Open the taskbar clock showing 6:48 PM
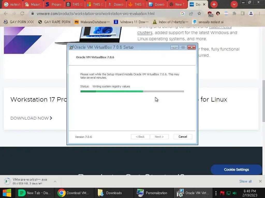The height and width of the screenshot is (198, 265). point(250,193)
